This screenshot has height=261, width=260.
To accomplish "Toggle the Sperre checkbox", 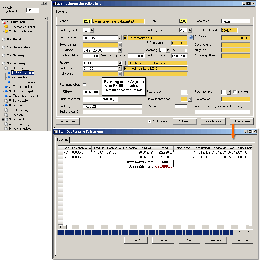I will pos(186,50).
